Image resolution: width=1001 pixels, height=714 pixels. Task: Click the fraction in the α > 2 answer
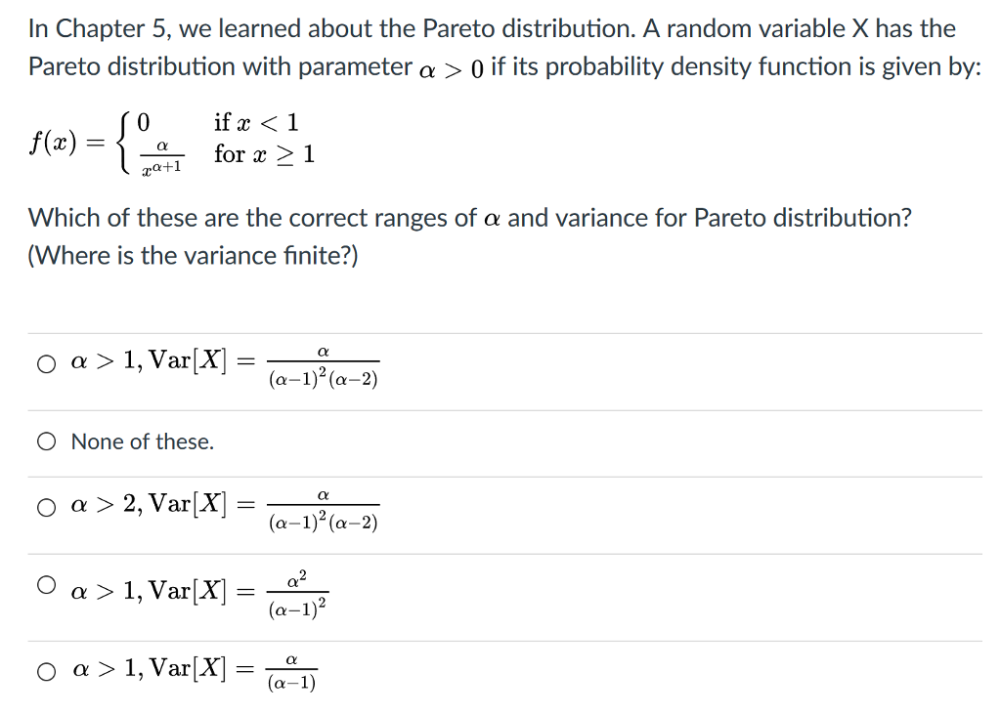click(323, 510)
